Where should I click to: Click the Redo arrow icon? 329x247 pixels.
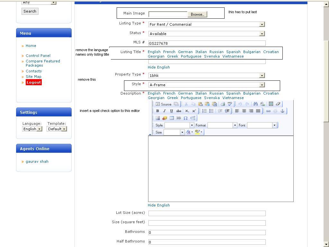[x=247, y=104]
